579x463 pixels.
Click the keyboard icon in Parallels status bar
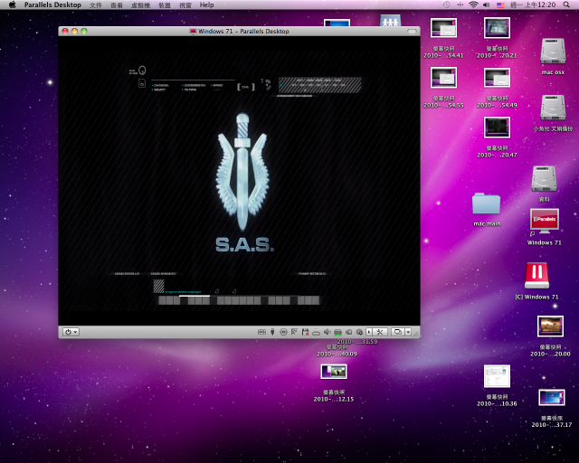point(261,332)
